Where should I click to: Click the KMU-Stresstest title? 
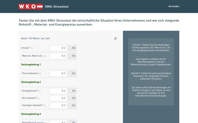point(57,7)
